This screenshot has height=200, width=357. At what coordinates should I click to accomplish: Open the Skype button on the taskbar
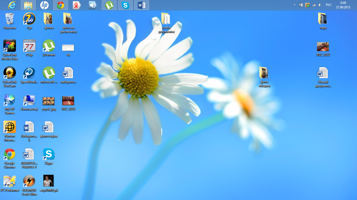[x=125, y=5]
